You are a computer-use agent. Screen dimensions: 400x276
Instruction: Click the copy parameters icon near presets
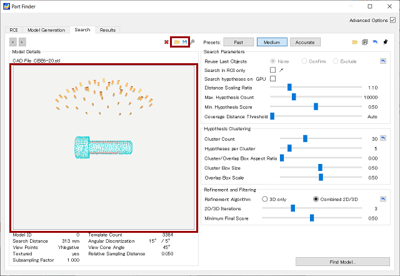tap(364, 42)
